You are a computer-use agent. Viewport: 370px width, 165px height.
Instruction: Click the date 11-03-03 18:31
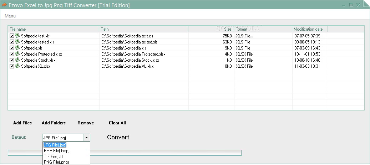pos(307,67)
